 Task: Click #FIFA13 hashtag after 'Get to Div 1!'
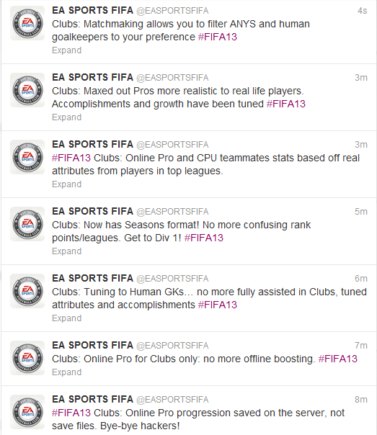point(204,238)
